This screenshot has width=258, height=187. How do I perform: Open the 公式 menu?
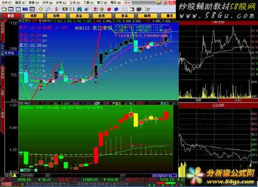point(75,3)
